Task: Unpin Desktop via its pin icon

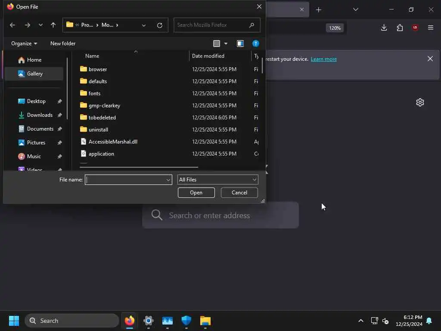Action: (59, 101)
